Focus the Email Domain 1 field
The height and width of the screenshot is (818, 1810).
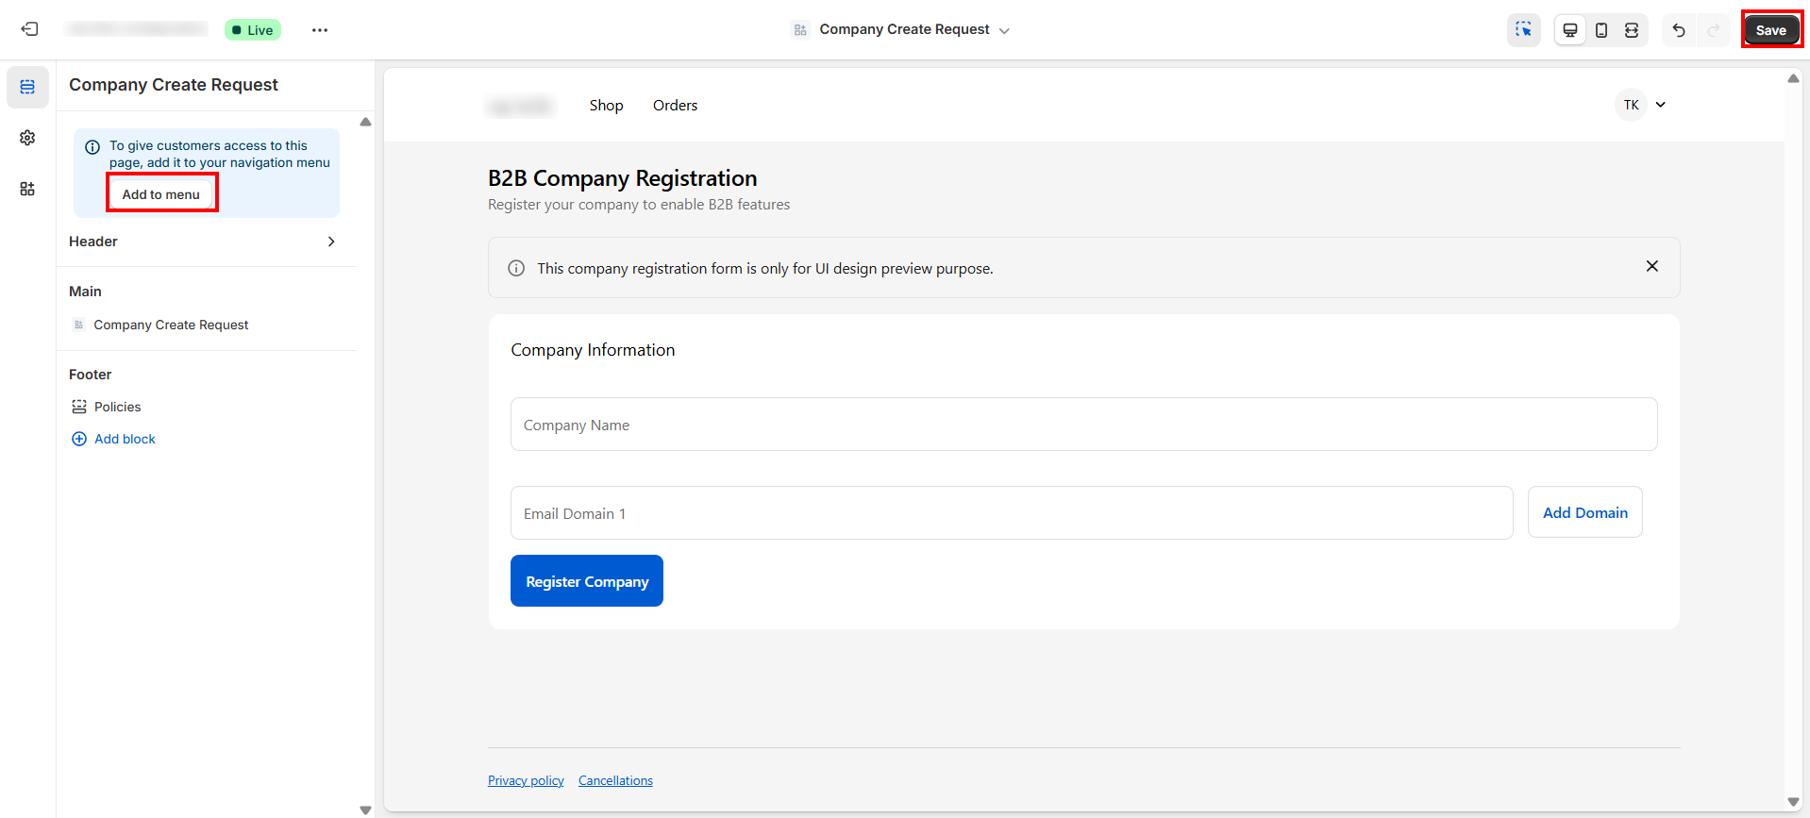click(x=1012, y=512)
